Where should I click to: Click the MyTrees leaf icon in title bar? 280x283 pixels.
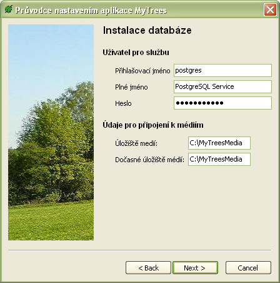click(x=9, y=9)
